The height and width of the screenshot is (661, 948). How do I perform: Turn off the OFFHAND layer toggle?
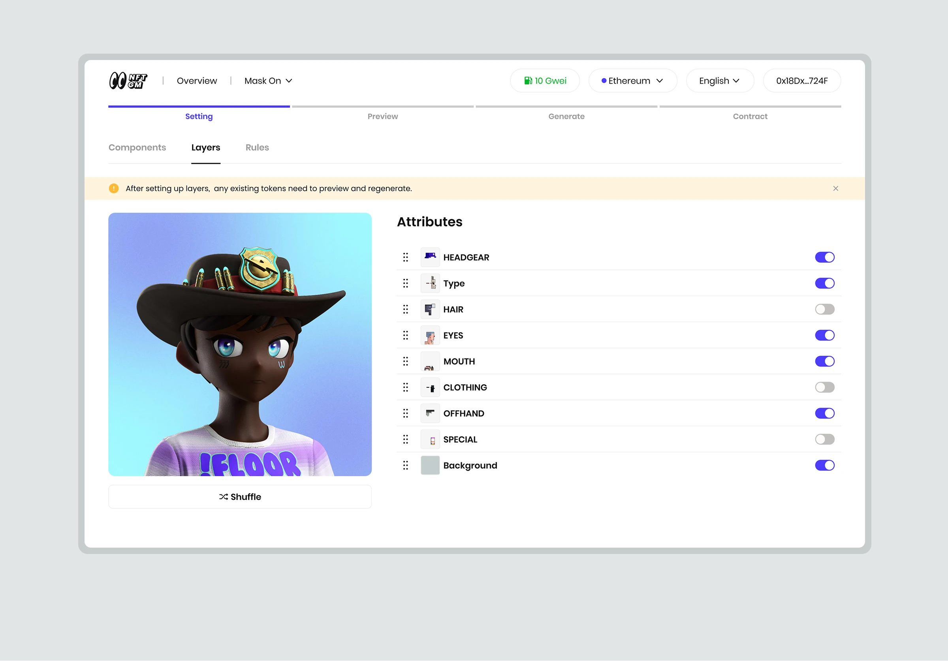tap(824, 413)
